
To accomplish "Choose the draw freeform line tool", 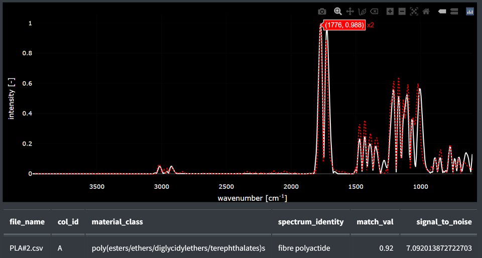I will [362, 12].
